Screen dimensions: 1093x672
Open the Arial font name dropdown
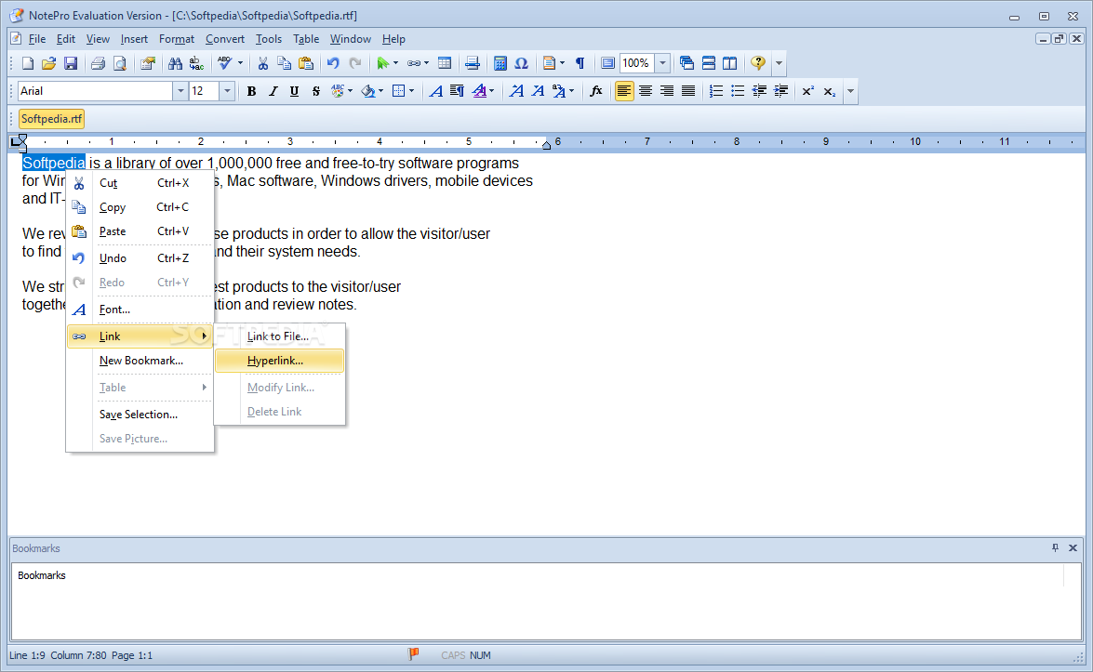pyautogui.click(x=180, y=91)
